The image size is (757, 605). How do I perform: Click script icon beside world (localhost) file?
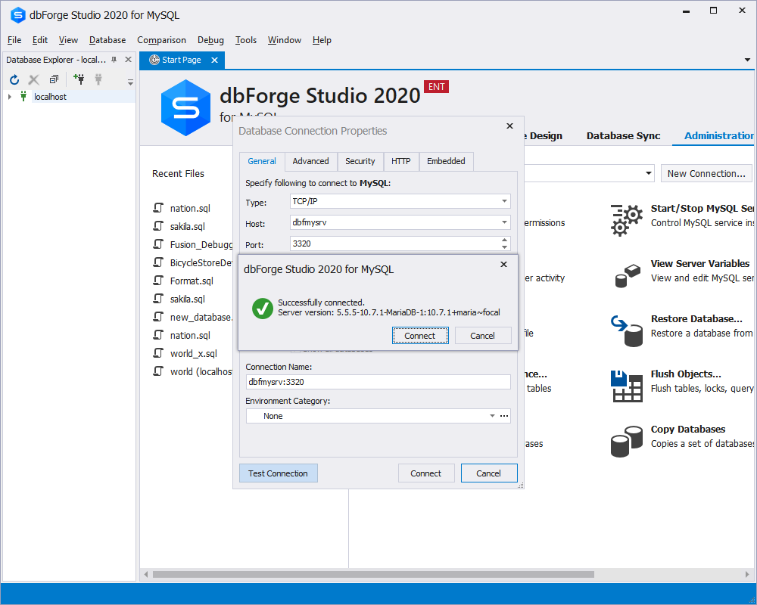[158, 371]
